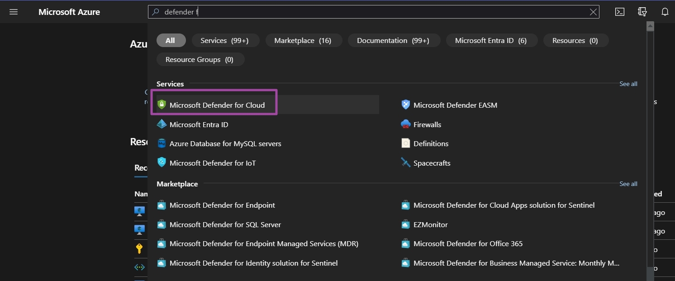The height and width of the screenshot is (281, 675).
Task: Open the portal hamburger menu
Action: tap(14, 12)
